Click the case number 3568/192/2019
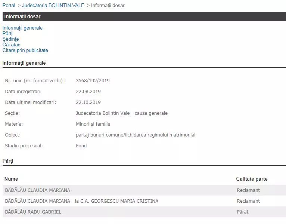286x224 pixels. 93,81
